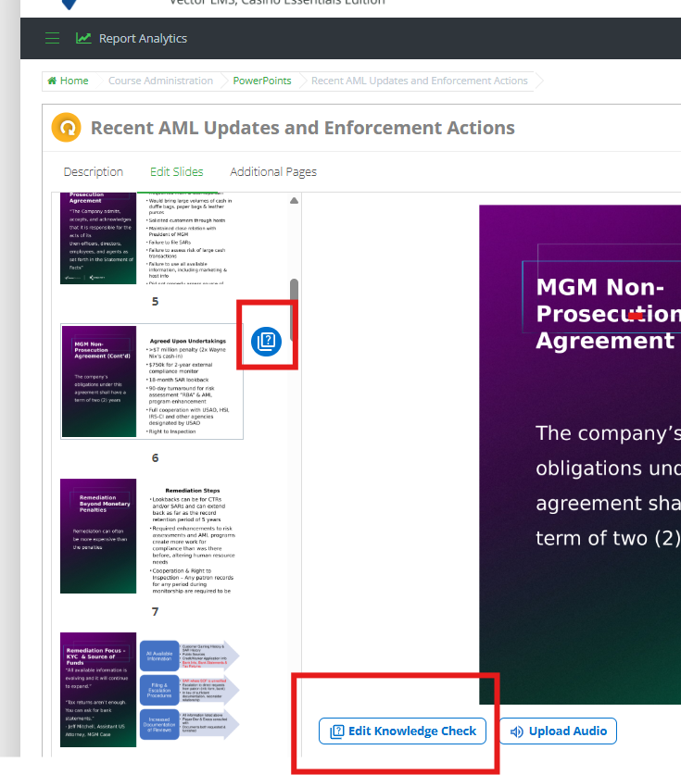The width and height of the screenshot is (681, 775).
Task: Click the MGM Non-Prosecution Agreement slide title
Action: point(609,313)
